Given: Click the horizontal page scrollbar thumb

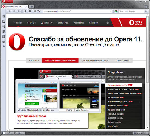Looking at the screenshot, I should [x=73, y=130].
